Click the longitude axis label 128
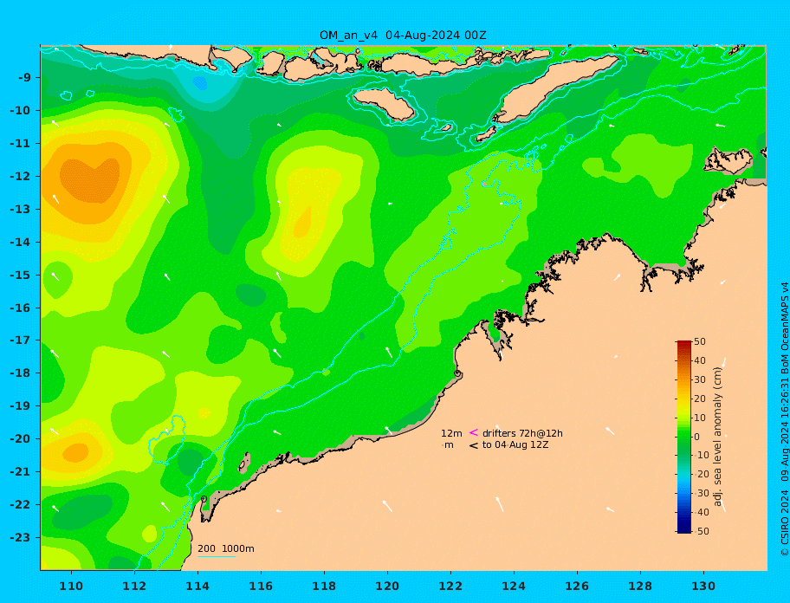790x603 pixels. [640, 586]
